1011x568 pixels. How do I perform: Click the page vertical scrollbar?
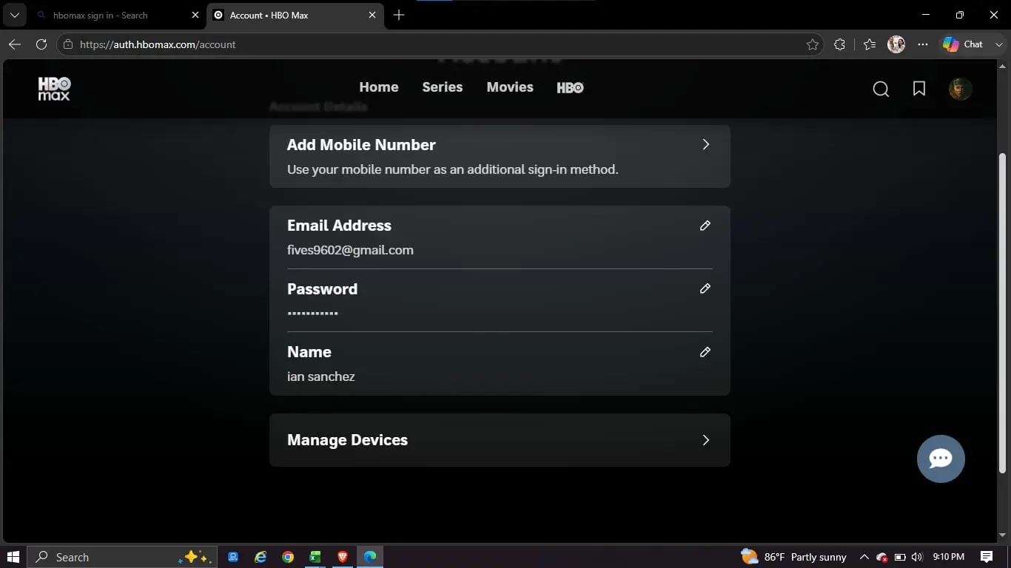point(1003,312)
